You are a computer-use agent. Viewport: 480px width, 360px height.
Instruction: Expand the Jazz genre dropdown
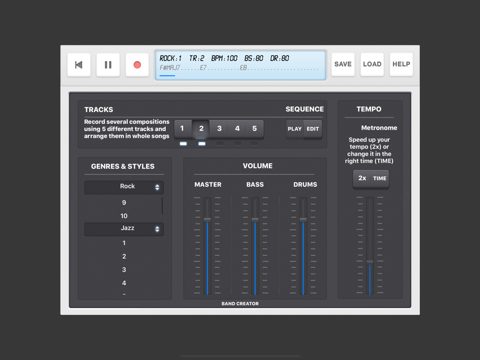(124, 228)
